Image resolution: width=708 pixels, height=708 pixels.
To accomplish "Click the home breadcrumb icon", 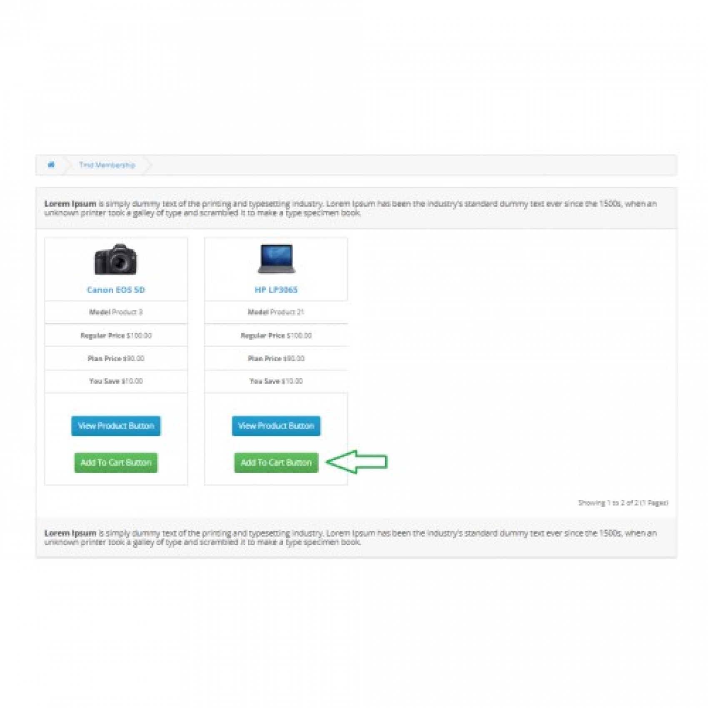I will [51, 165].
